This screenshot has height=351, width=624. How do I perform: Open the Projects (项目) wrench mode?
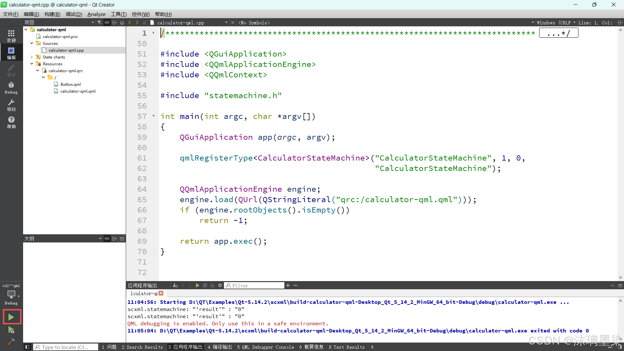coord(11,105)
